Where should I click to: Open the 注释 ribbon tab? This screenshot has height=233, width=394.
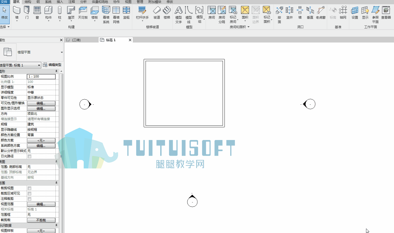point(72,2)
